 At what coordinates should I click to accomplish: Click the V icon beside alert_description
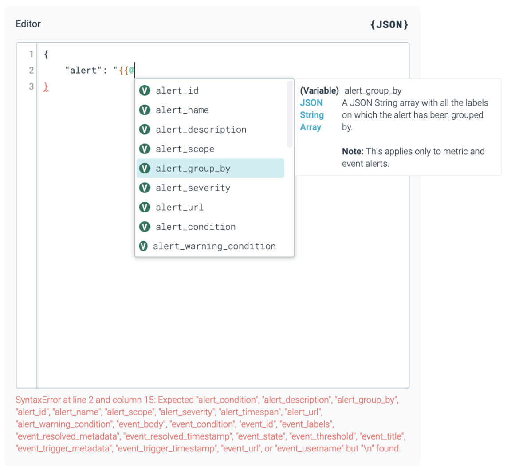[x=145, y=130]
